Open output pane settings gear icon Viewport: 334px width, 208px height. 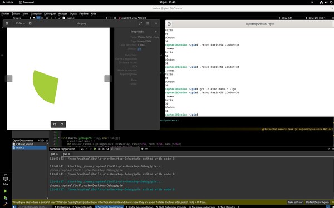(x=107, y=149)
